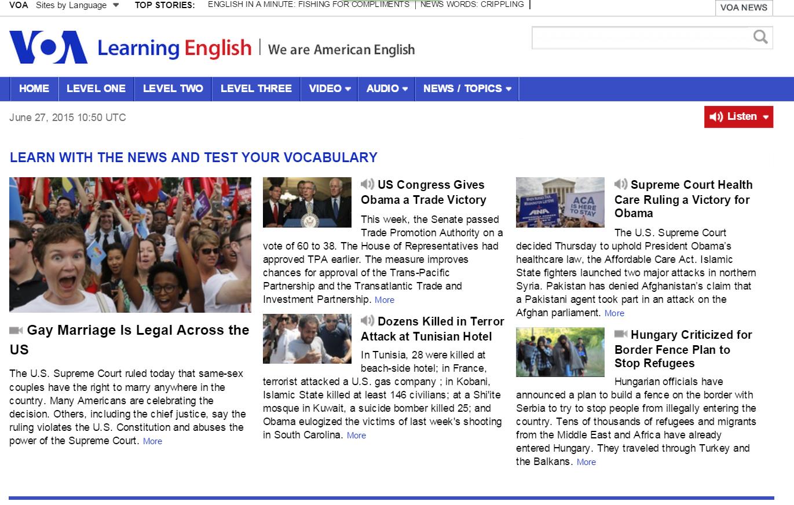Viewport: 794px width, 505px height.
Task: Click the We are American English tagline
Action: click(341, 50)
